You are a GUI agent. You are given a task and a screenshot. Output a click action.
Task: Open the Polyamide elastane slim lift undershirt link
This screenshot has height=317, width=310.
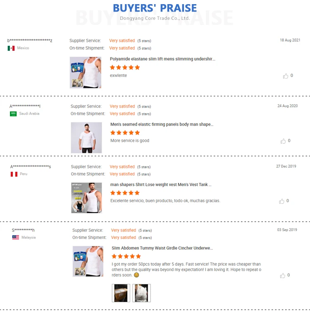(x=162, y=59)
